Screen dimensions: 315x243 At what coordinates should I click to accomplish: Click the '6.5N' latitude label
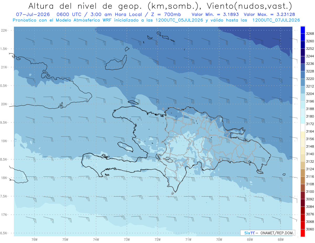(3, 233)
